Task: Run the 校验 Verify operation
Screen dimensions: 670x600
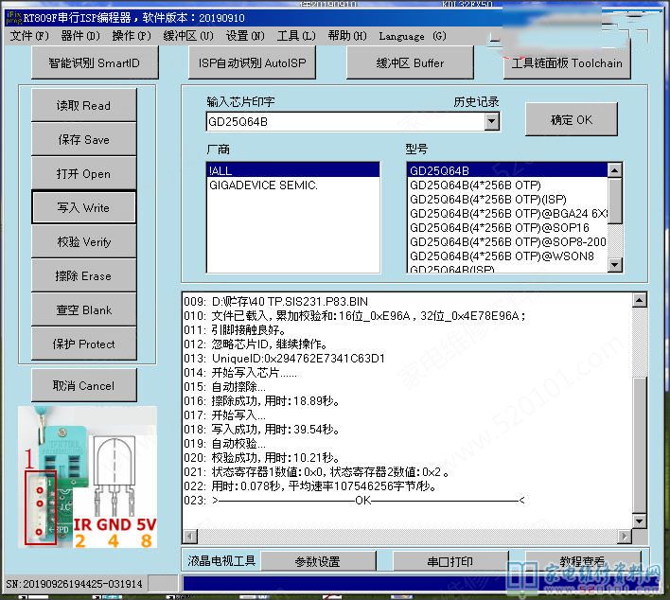Action: point(83,242)
